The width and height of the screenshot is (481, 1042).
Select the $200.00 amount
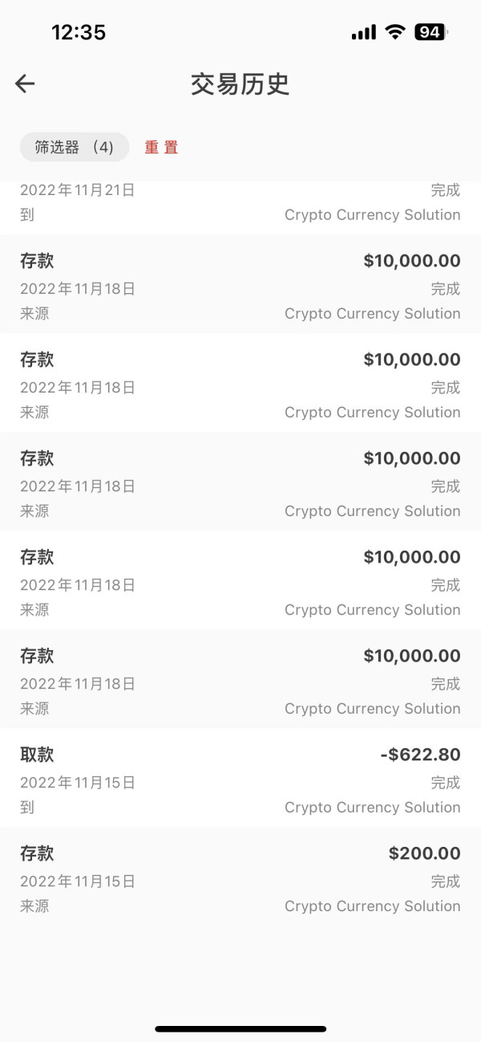[425, 853]
